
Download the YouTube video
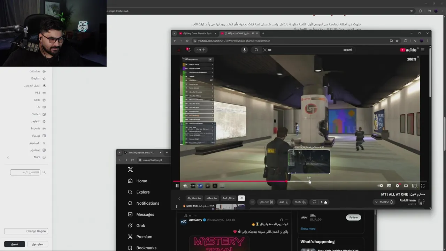pos(284,202)
